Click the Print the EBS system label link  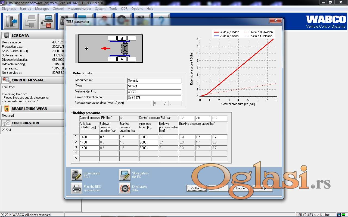tap(92, 188)
